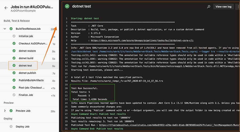This screenshot has height=132, width=240.
Task: Click the back arrow beside Jobs in run
Action: 6,8
